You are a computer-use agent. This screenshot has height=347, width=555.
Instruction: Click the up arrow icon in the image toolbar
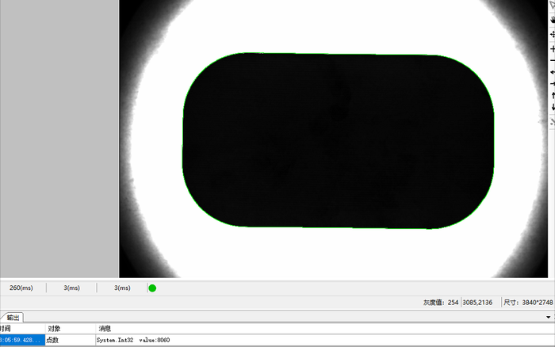point(553,96)
